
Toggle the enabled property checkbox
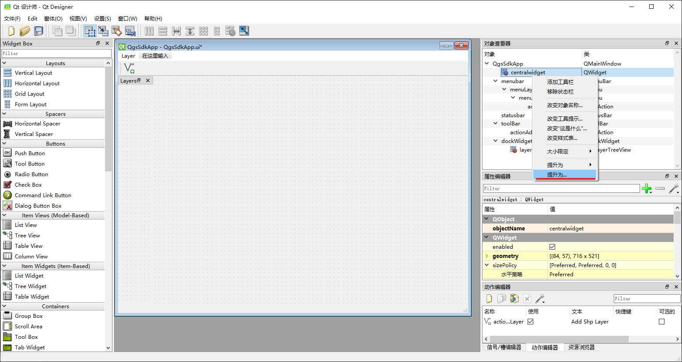tap(552, 247)
